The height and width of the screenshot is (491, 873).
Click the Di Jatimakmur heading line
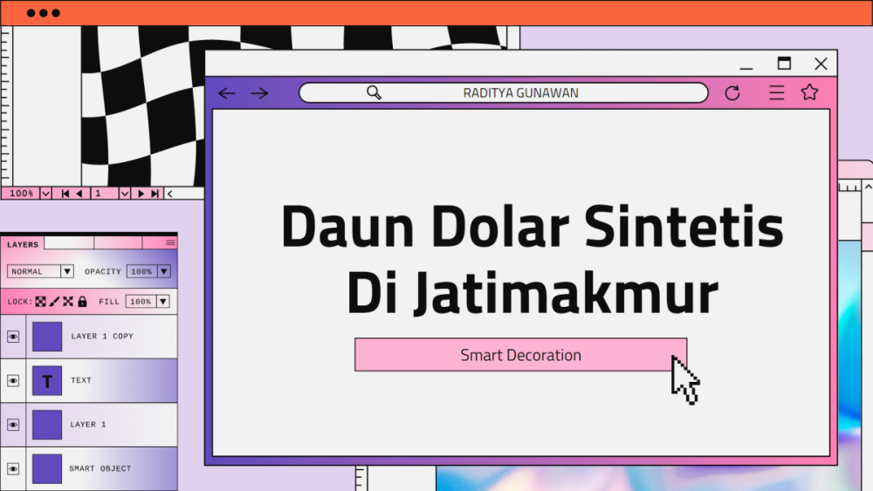click(533, 293)
